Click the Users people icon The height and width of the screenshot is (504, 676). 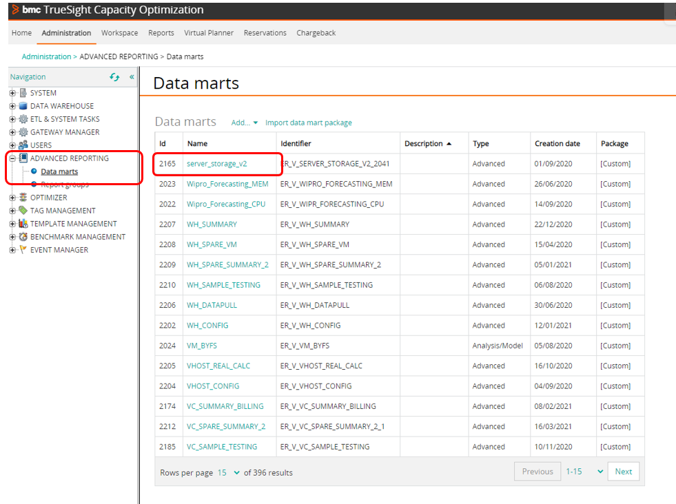[23, 145]
